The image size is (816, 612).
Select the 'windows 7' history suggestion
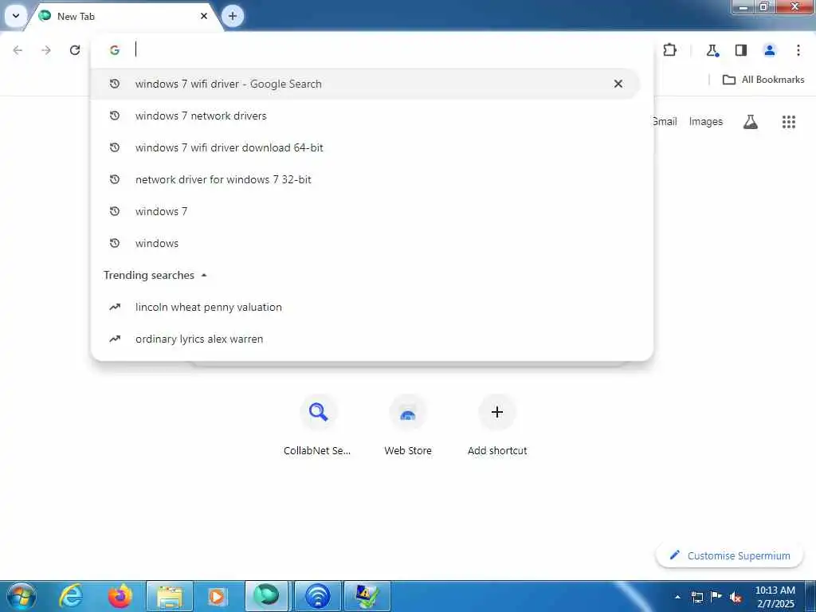point(365,211)
